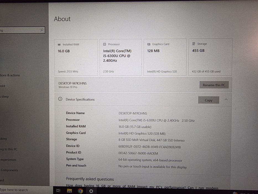258x194 pixels.
Task: Click the search magnifier icon in sidebar
Action: pyautogui.click(x=42, y=30)
